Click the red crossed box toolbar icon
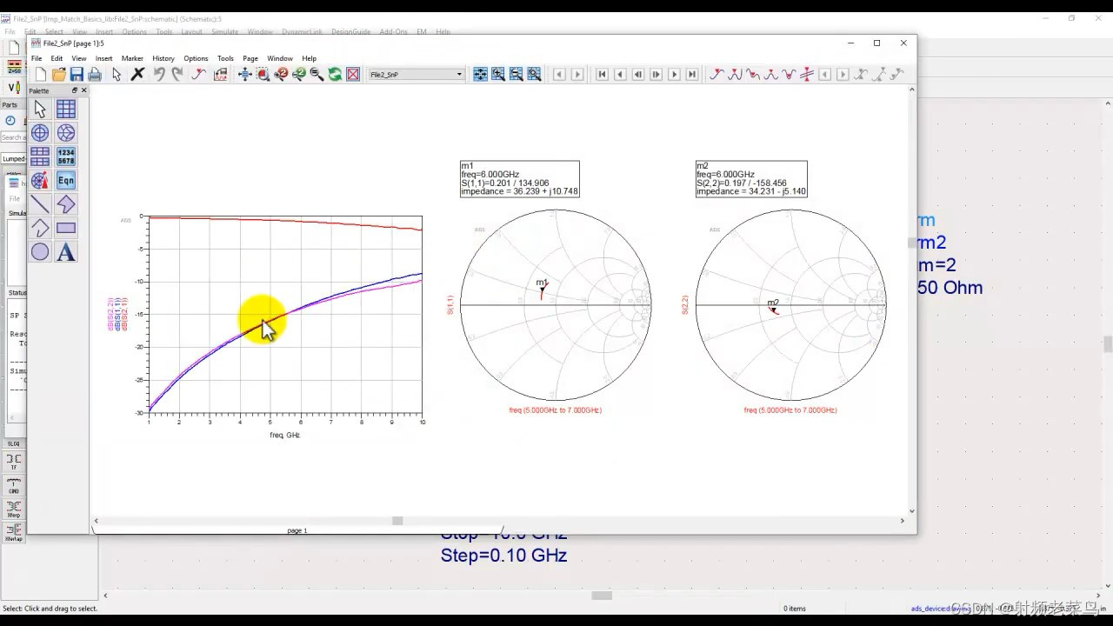This screenshot has height=626, width=1113. tap(353, 75)
